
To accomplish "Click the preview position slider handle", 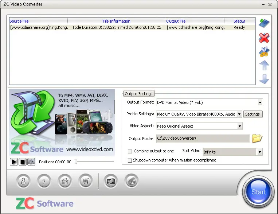I will (76, 162).
